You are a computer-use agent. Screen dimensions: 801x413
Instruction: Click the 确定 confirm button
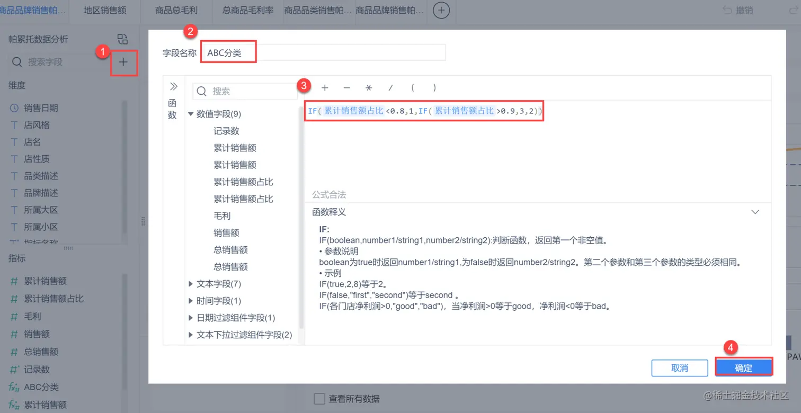tap(743, 367)
